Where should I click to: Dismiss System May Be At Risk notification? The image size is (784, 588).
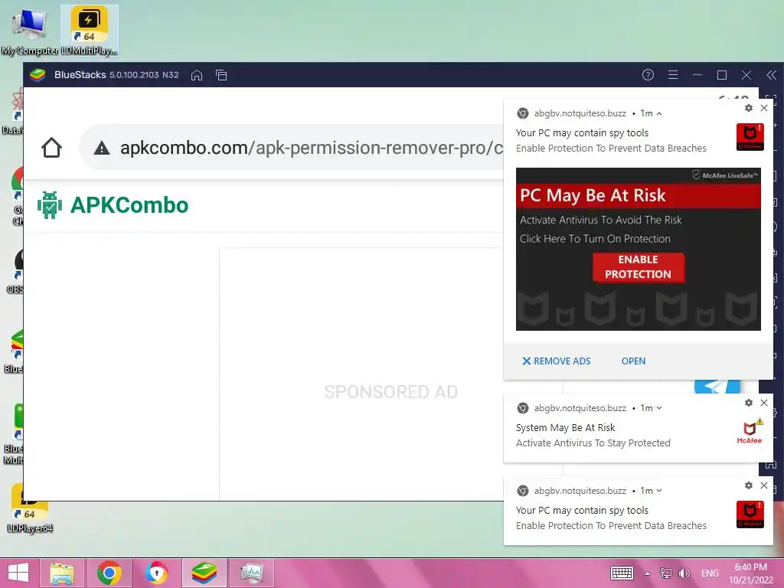point(764,403)
